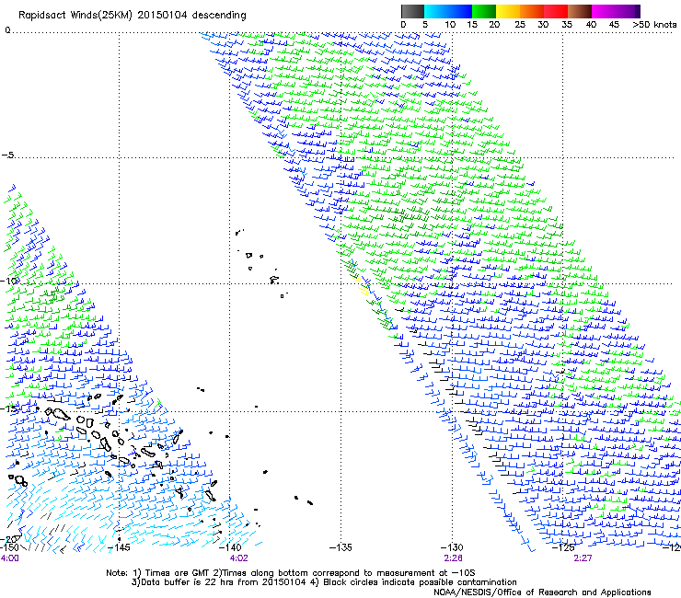Viewport: 681px width, 598px height.
Task: Click the '15' label under the color bar
Action: coord(472,25)
